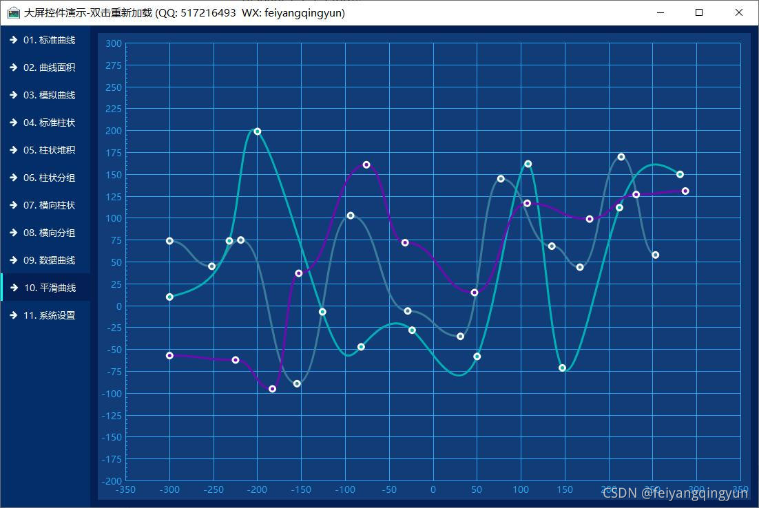Image resolution: width=759 pixels, height=508 pixels.
Task: Click grey-blue lowest point near -90
Action: (298, 383)
